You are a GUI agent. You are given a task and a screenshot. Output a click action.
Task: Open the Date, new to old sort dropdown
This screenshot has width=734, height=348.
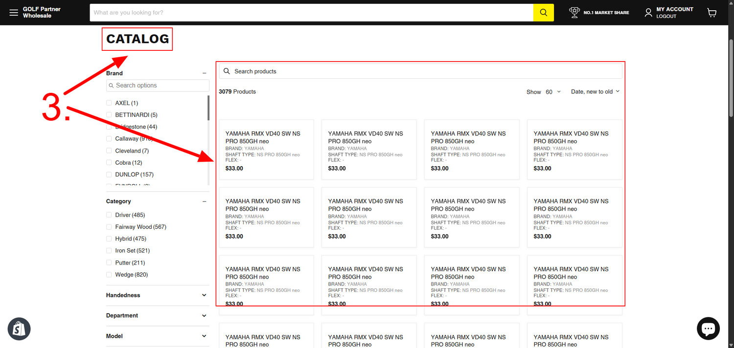(x=596, y=91)
